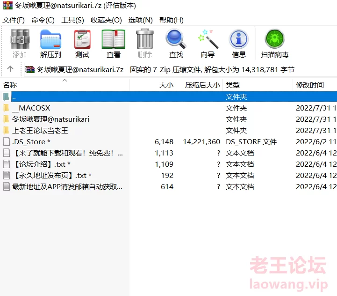Select 最新地址及APP请发邮箱自动获取 file name
This screenshot has width=337, height=296.
click(67, 186)
